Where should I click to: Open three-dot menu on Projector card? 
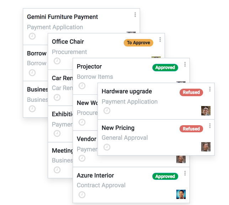pyautogui.click(x=185, y=64)
